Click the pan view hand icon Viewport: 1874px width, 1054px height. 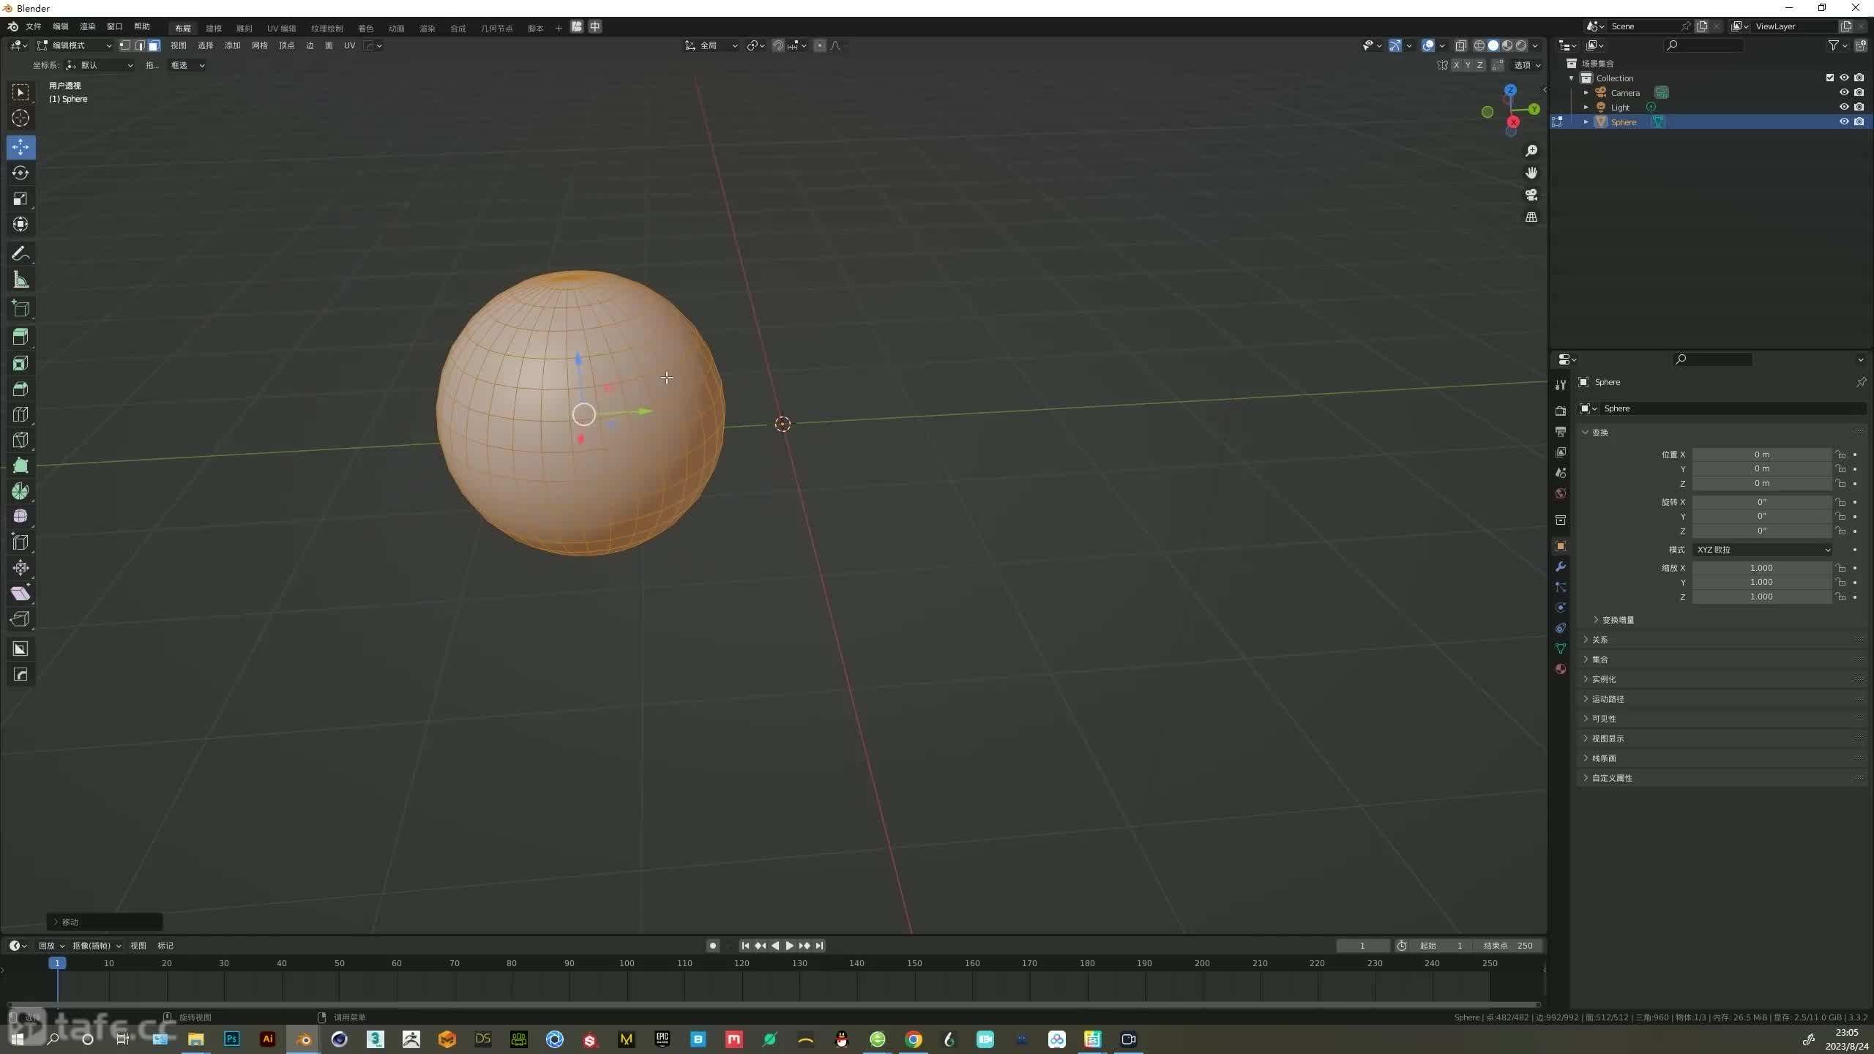coord(1531,173)
